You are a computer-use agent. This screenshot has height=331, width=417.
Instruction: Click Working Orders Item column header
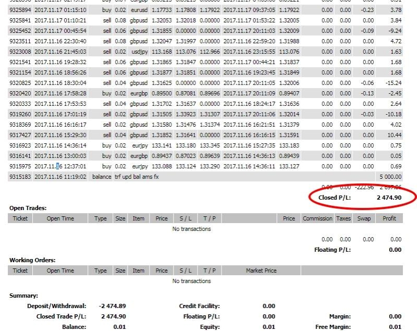point(138,271)
